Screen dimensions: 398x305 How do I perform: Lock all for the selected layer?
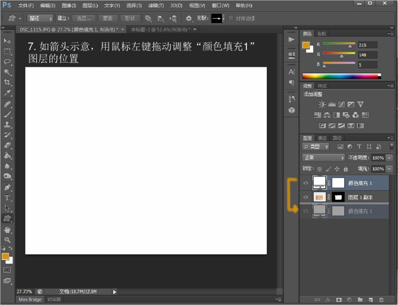(x=346, y=169)
